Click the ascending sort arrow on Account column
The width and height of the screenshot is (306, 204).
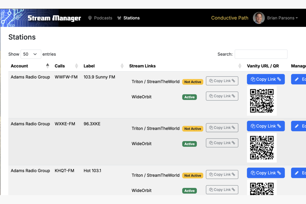47,64
